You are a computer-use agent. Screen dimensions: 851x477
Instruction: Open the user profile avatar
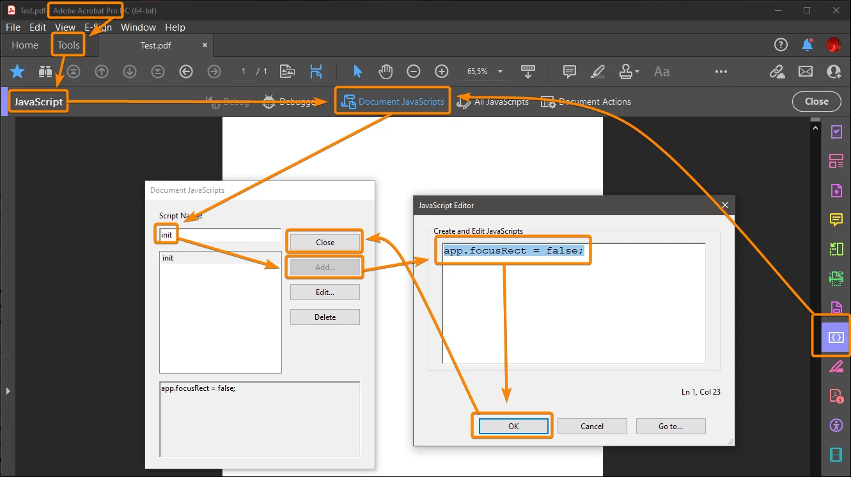(834, 45)
